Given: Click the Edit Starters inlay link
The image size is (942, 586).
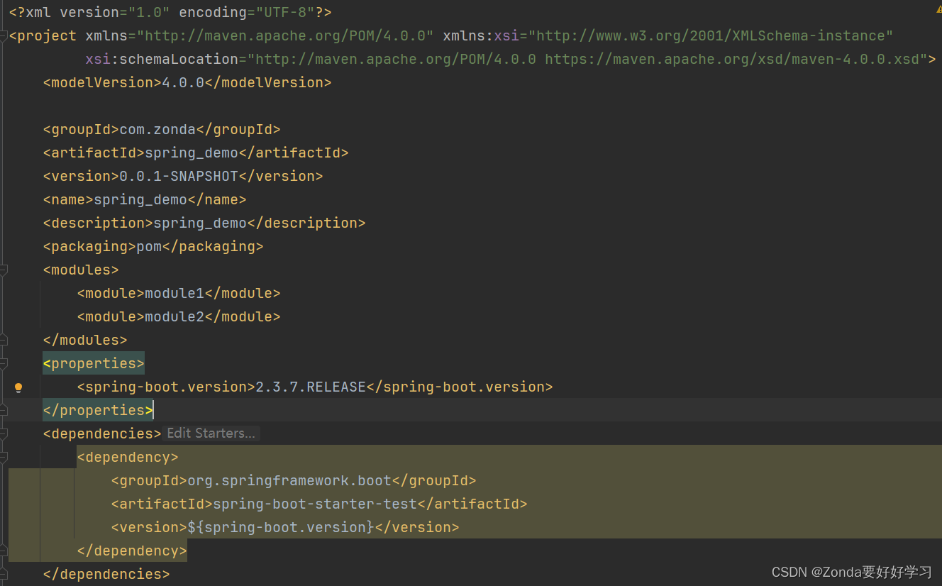Looking at the screenshot, I should pos(211,433).
